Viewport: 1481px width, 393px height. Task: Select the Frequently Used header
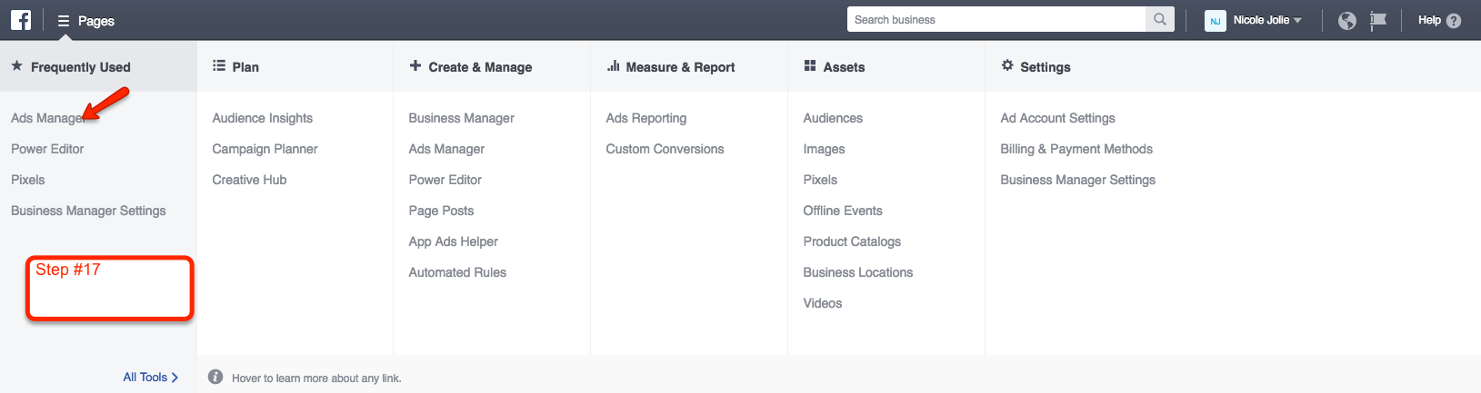coord(81,67)
